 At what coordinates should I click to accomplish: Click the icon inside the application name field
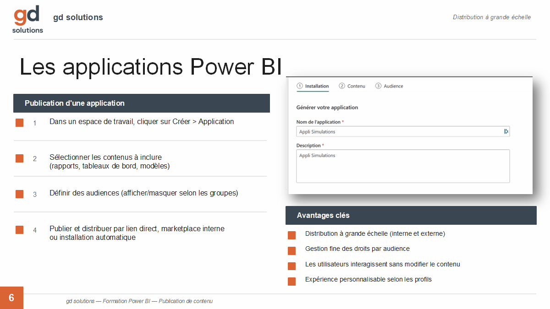(506, 132)
